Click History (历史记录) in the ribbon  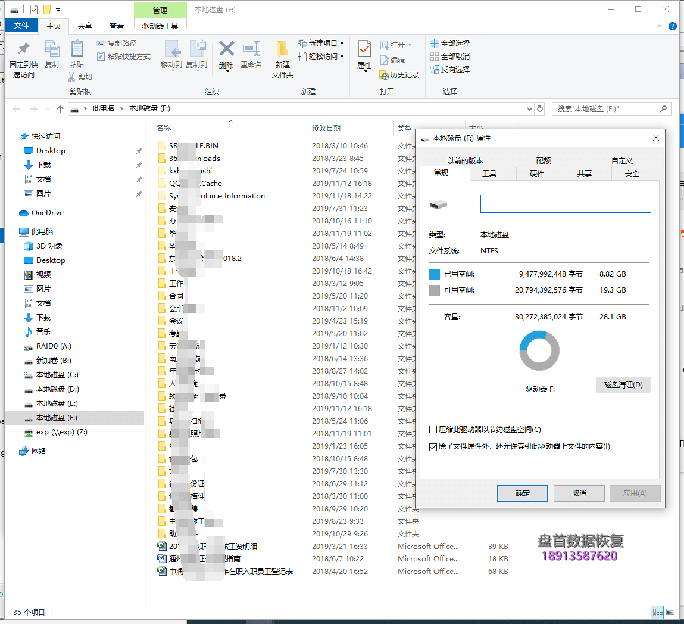[399, 75]
